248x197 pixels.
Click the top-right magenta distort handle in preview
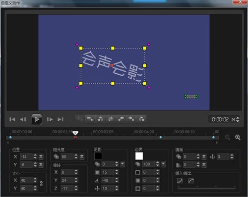coord(149,44)
